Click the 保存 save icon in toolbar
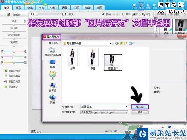The width and height of the screenshot is (187, 140). (141, 6)
